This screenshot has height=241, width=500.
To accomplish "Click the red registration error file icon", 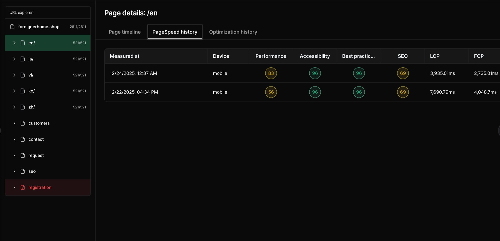I will click(x=23, y=187).
